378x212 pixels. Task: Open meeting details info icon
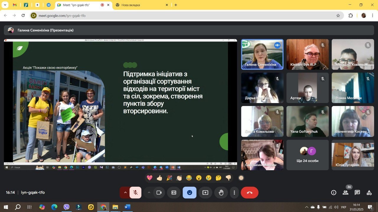pyautogui.click(x=333, y=193)
